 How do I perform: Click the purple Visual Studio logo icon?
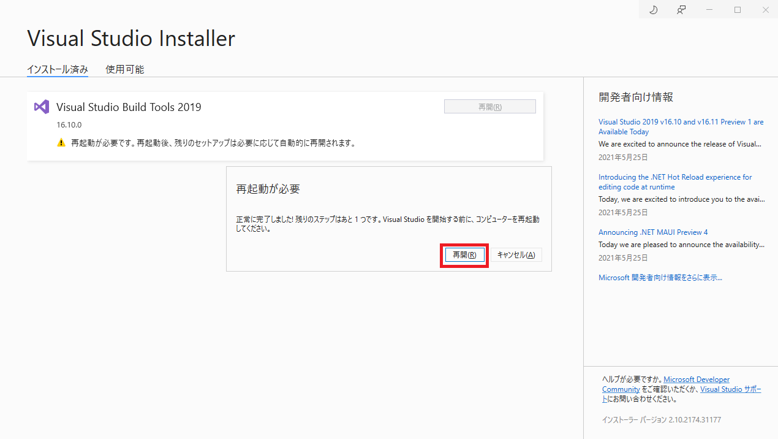41,107
